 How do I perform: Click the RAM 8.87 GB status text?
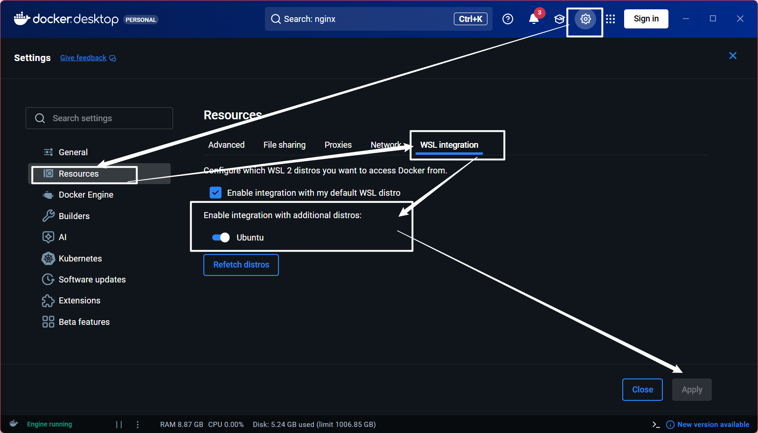pos(181,424)
